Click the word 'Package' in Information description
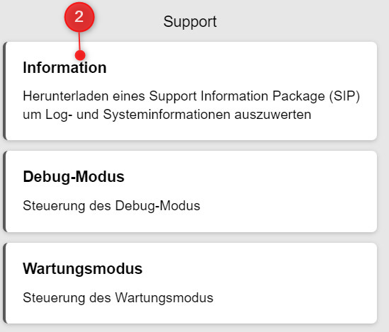389x332 pixels. pos(298,96)
